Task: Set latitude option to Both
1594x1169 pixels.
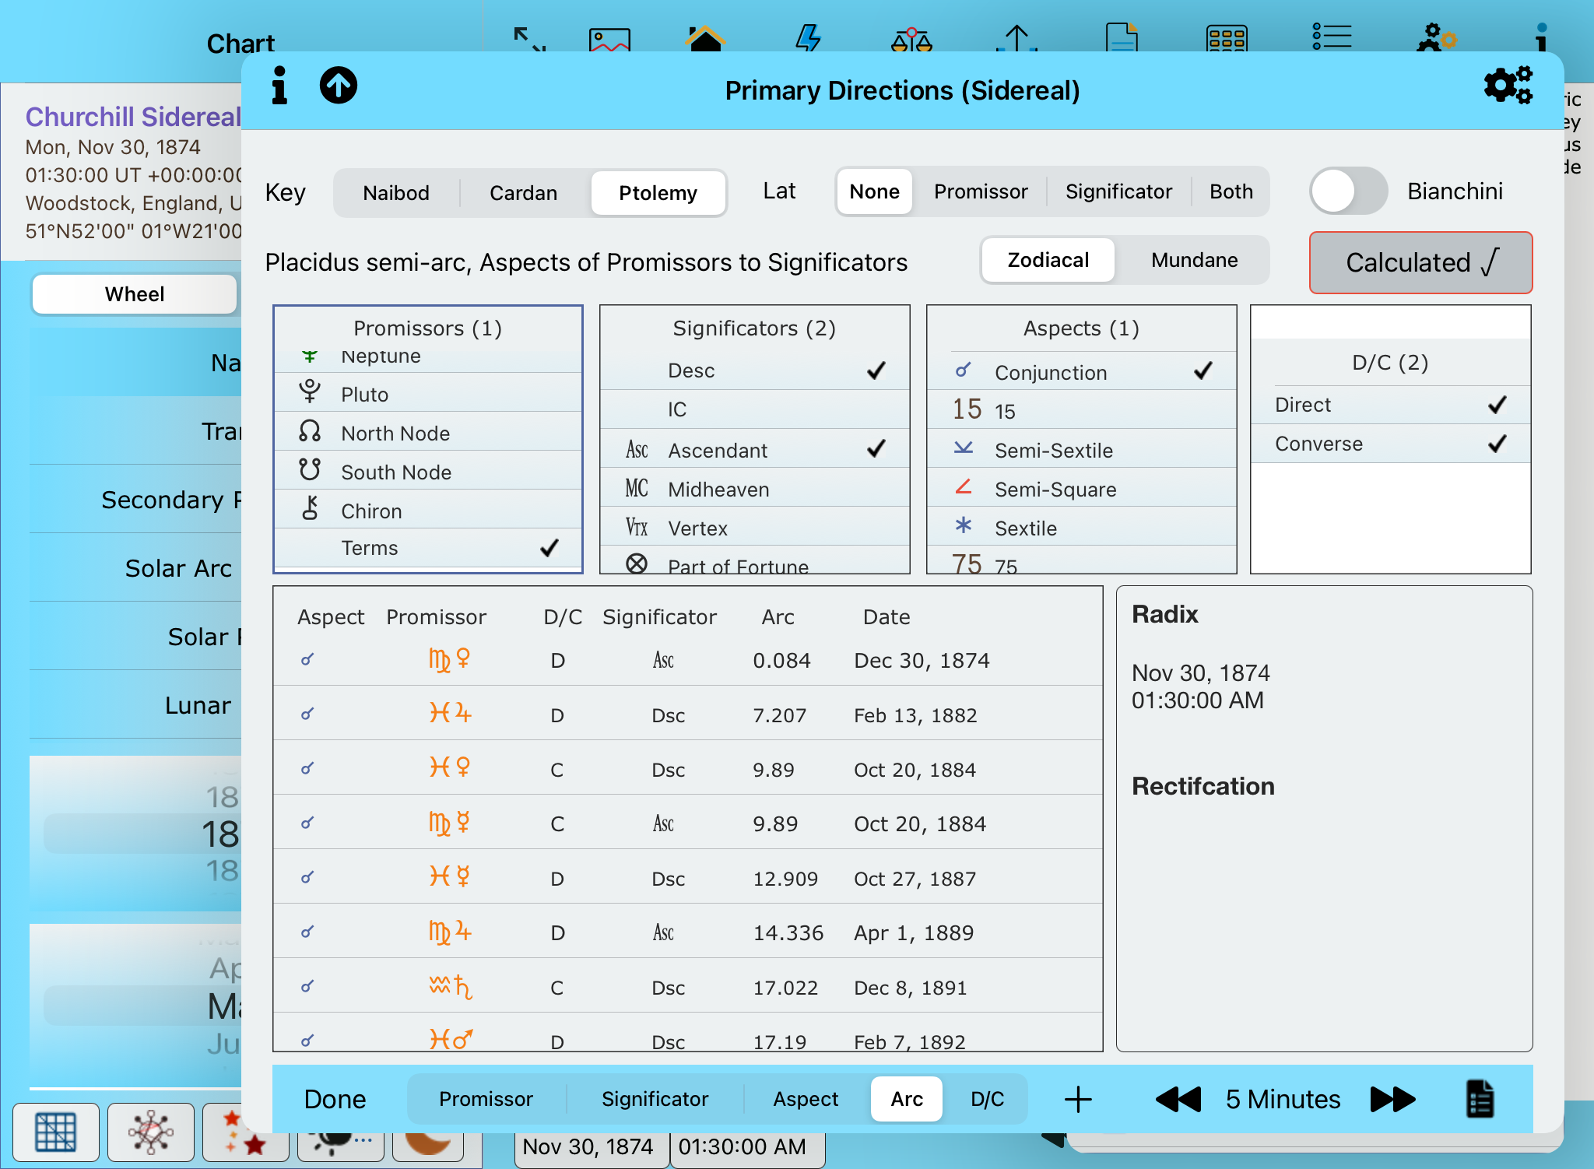Action: (1231, 191)
